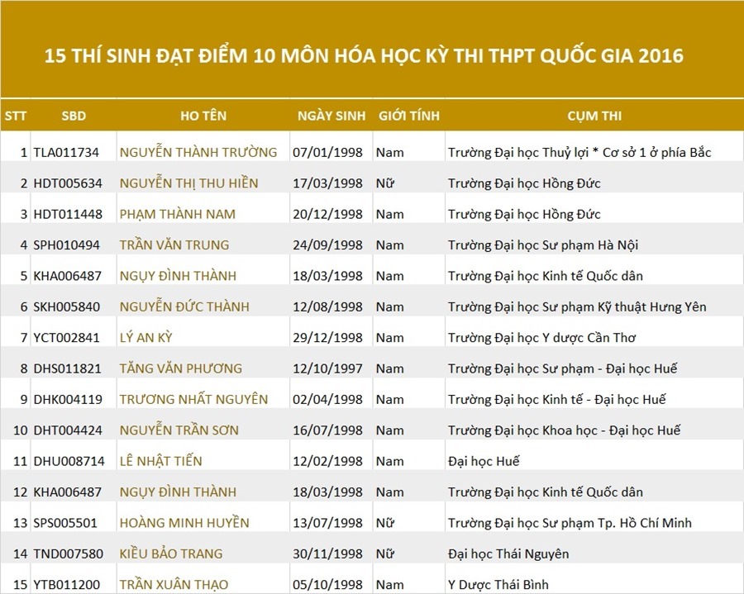This screenshot has height=594, width=744.
Task: Click candidate ID HDT011448
Action: [x=68, y=214]
